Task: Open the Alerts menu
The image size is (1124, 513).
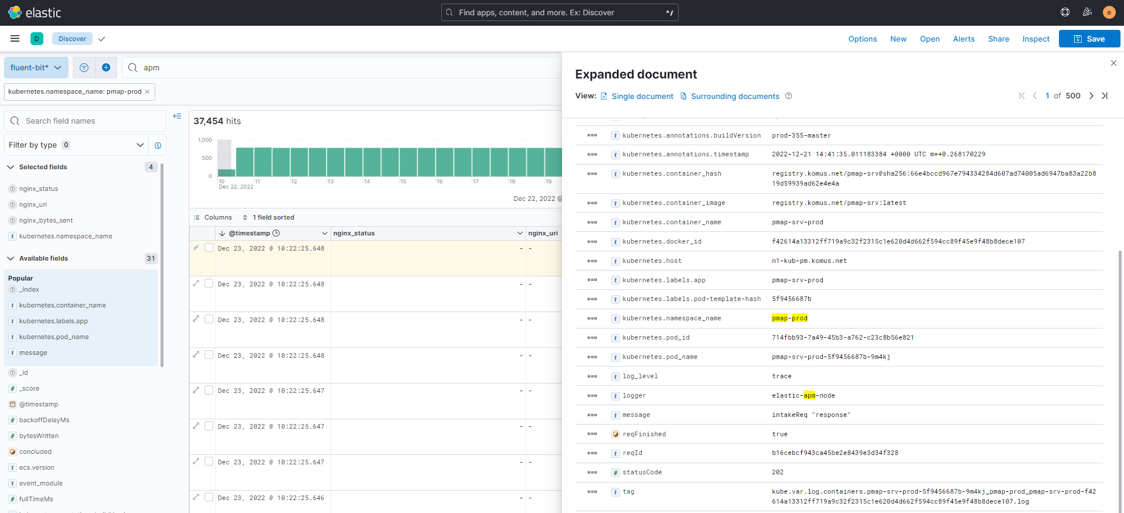Action: pyautogui.click(x=963, y=39)
